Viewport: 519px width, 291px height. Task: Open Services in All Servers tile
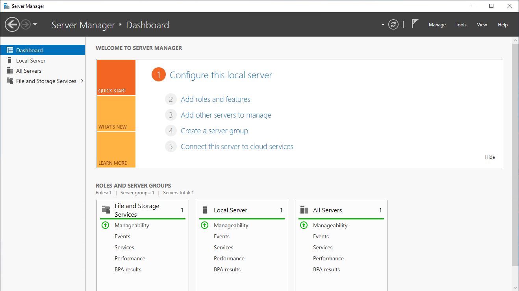[323, 247]
